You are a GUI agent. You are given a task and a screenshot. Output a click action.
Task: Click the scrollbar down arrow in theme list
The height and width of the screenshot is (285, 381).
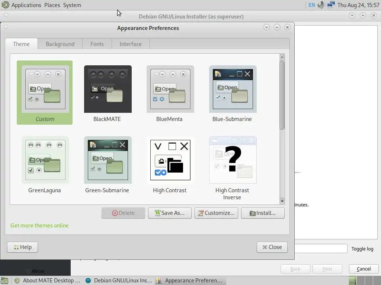(282, 201)
